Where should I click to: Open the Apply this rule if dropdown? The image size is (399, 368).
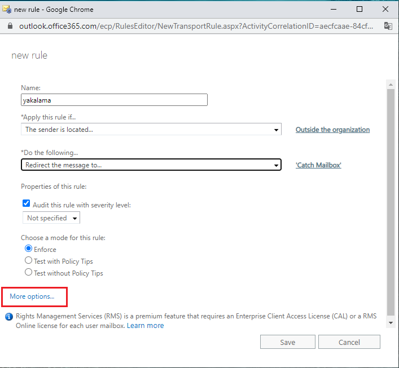tap(151, 130)
